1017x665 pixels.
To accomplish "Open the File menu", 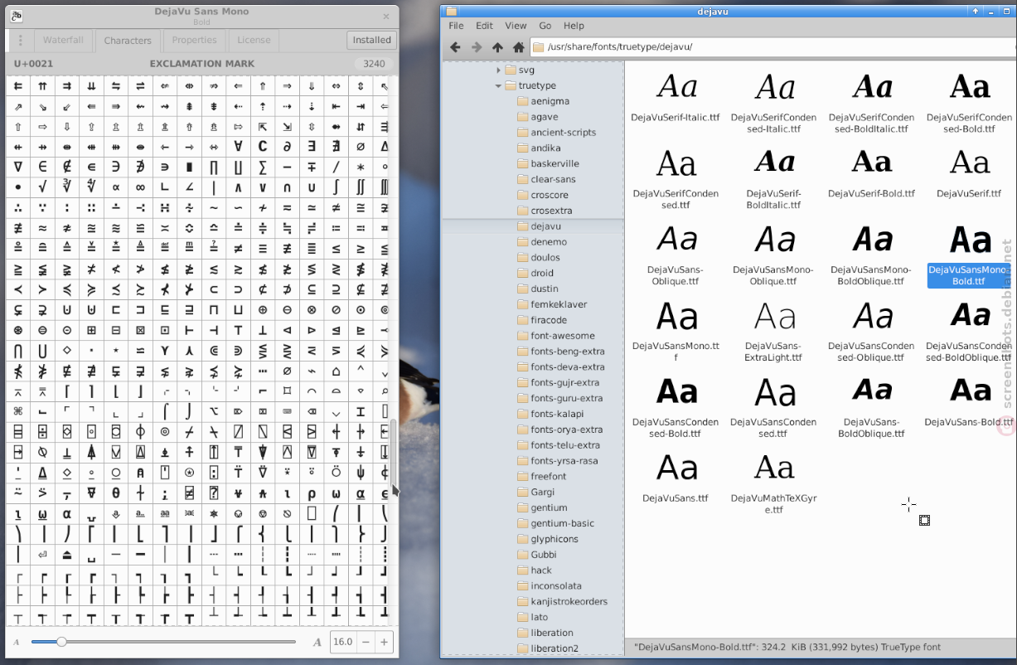I will point(456,26).
